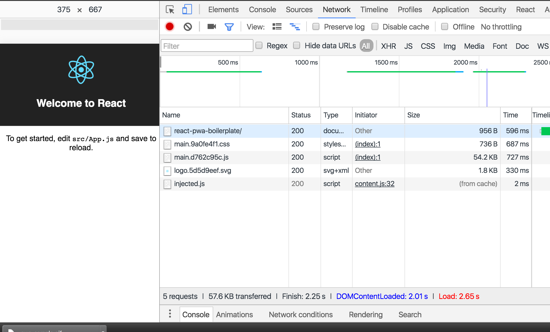Open the Application tab

[451, 10]
